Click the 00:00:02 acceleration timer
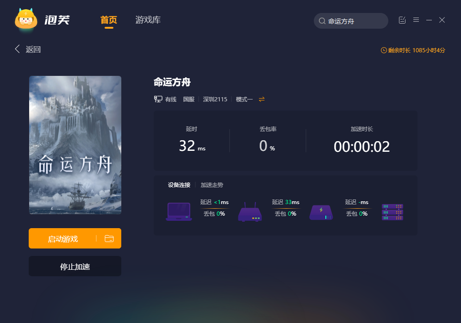Viewport: 461px width, 323px height. point(361,146)
